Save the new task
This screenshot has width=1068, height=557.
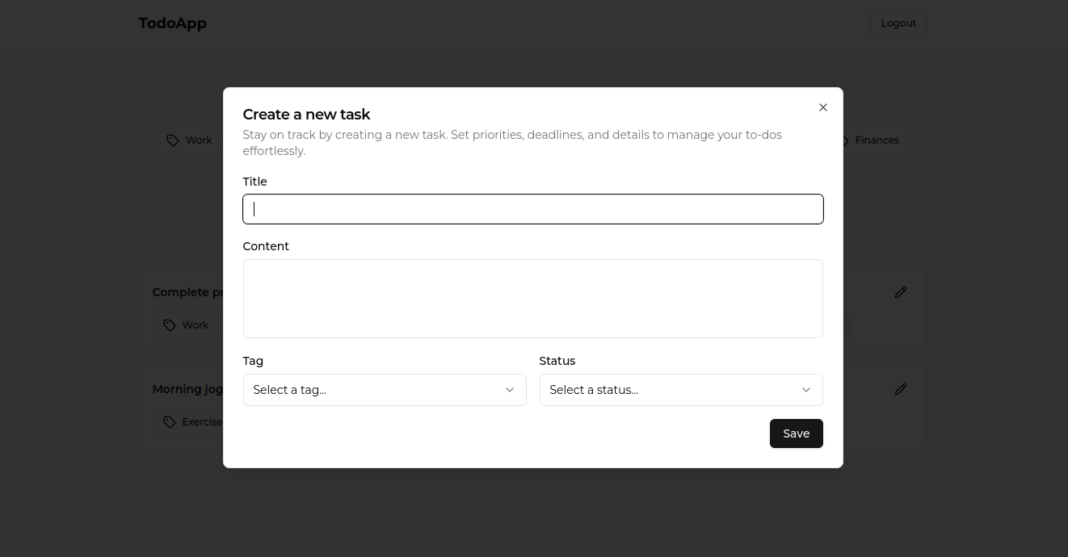tap(796, 433)
